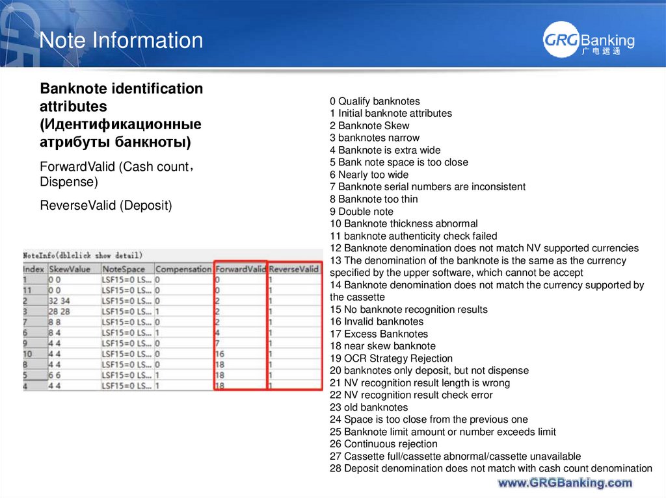
Task: Select the table row with Index 10
Action: (98, 353)
